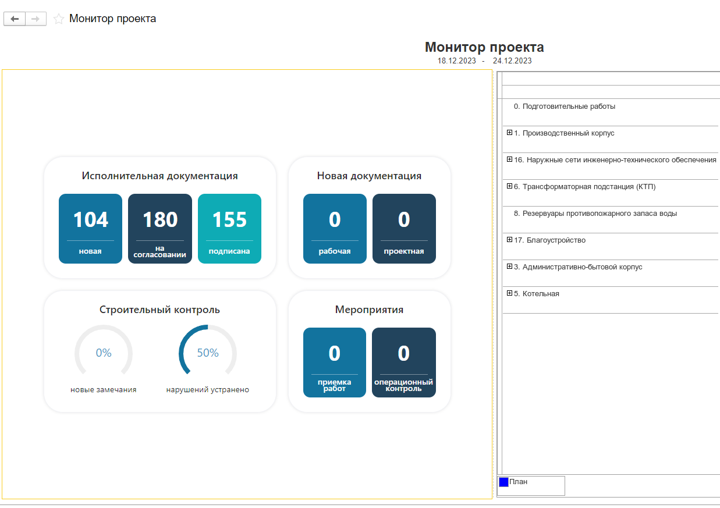Open the 104 новая documents tile
720x508 pixels.
pos(90,229)
